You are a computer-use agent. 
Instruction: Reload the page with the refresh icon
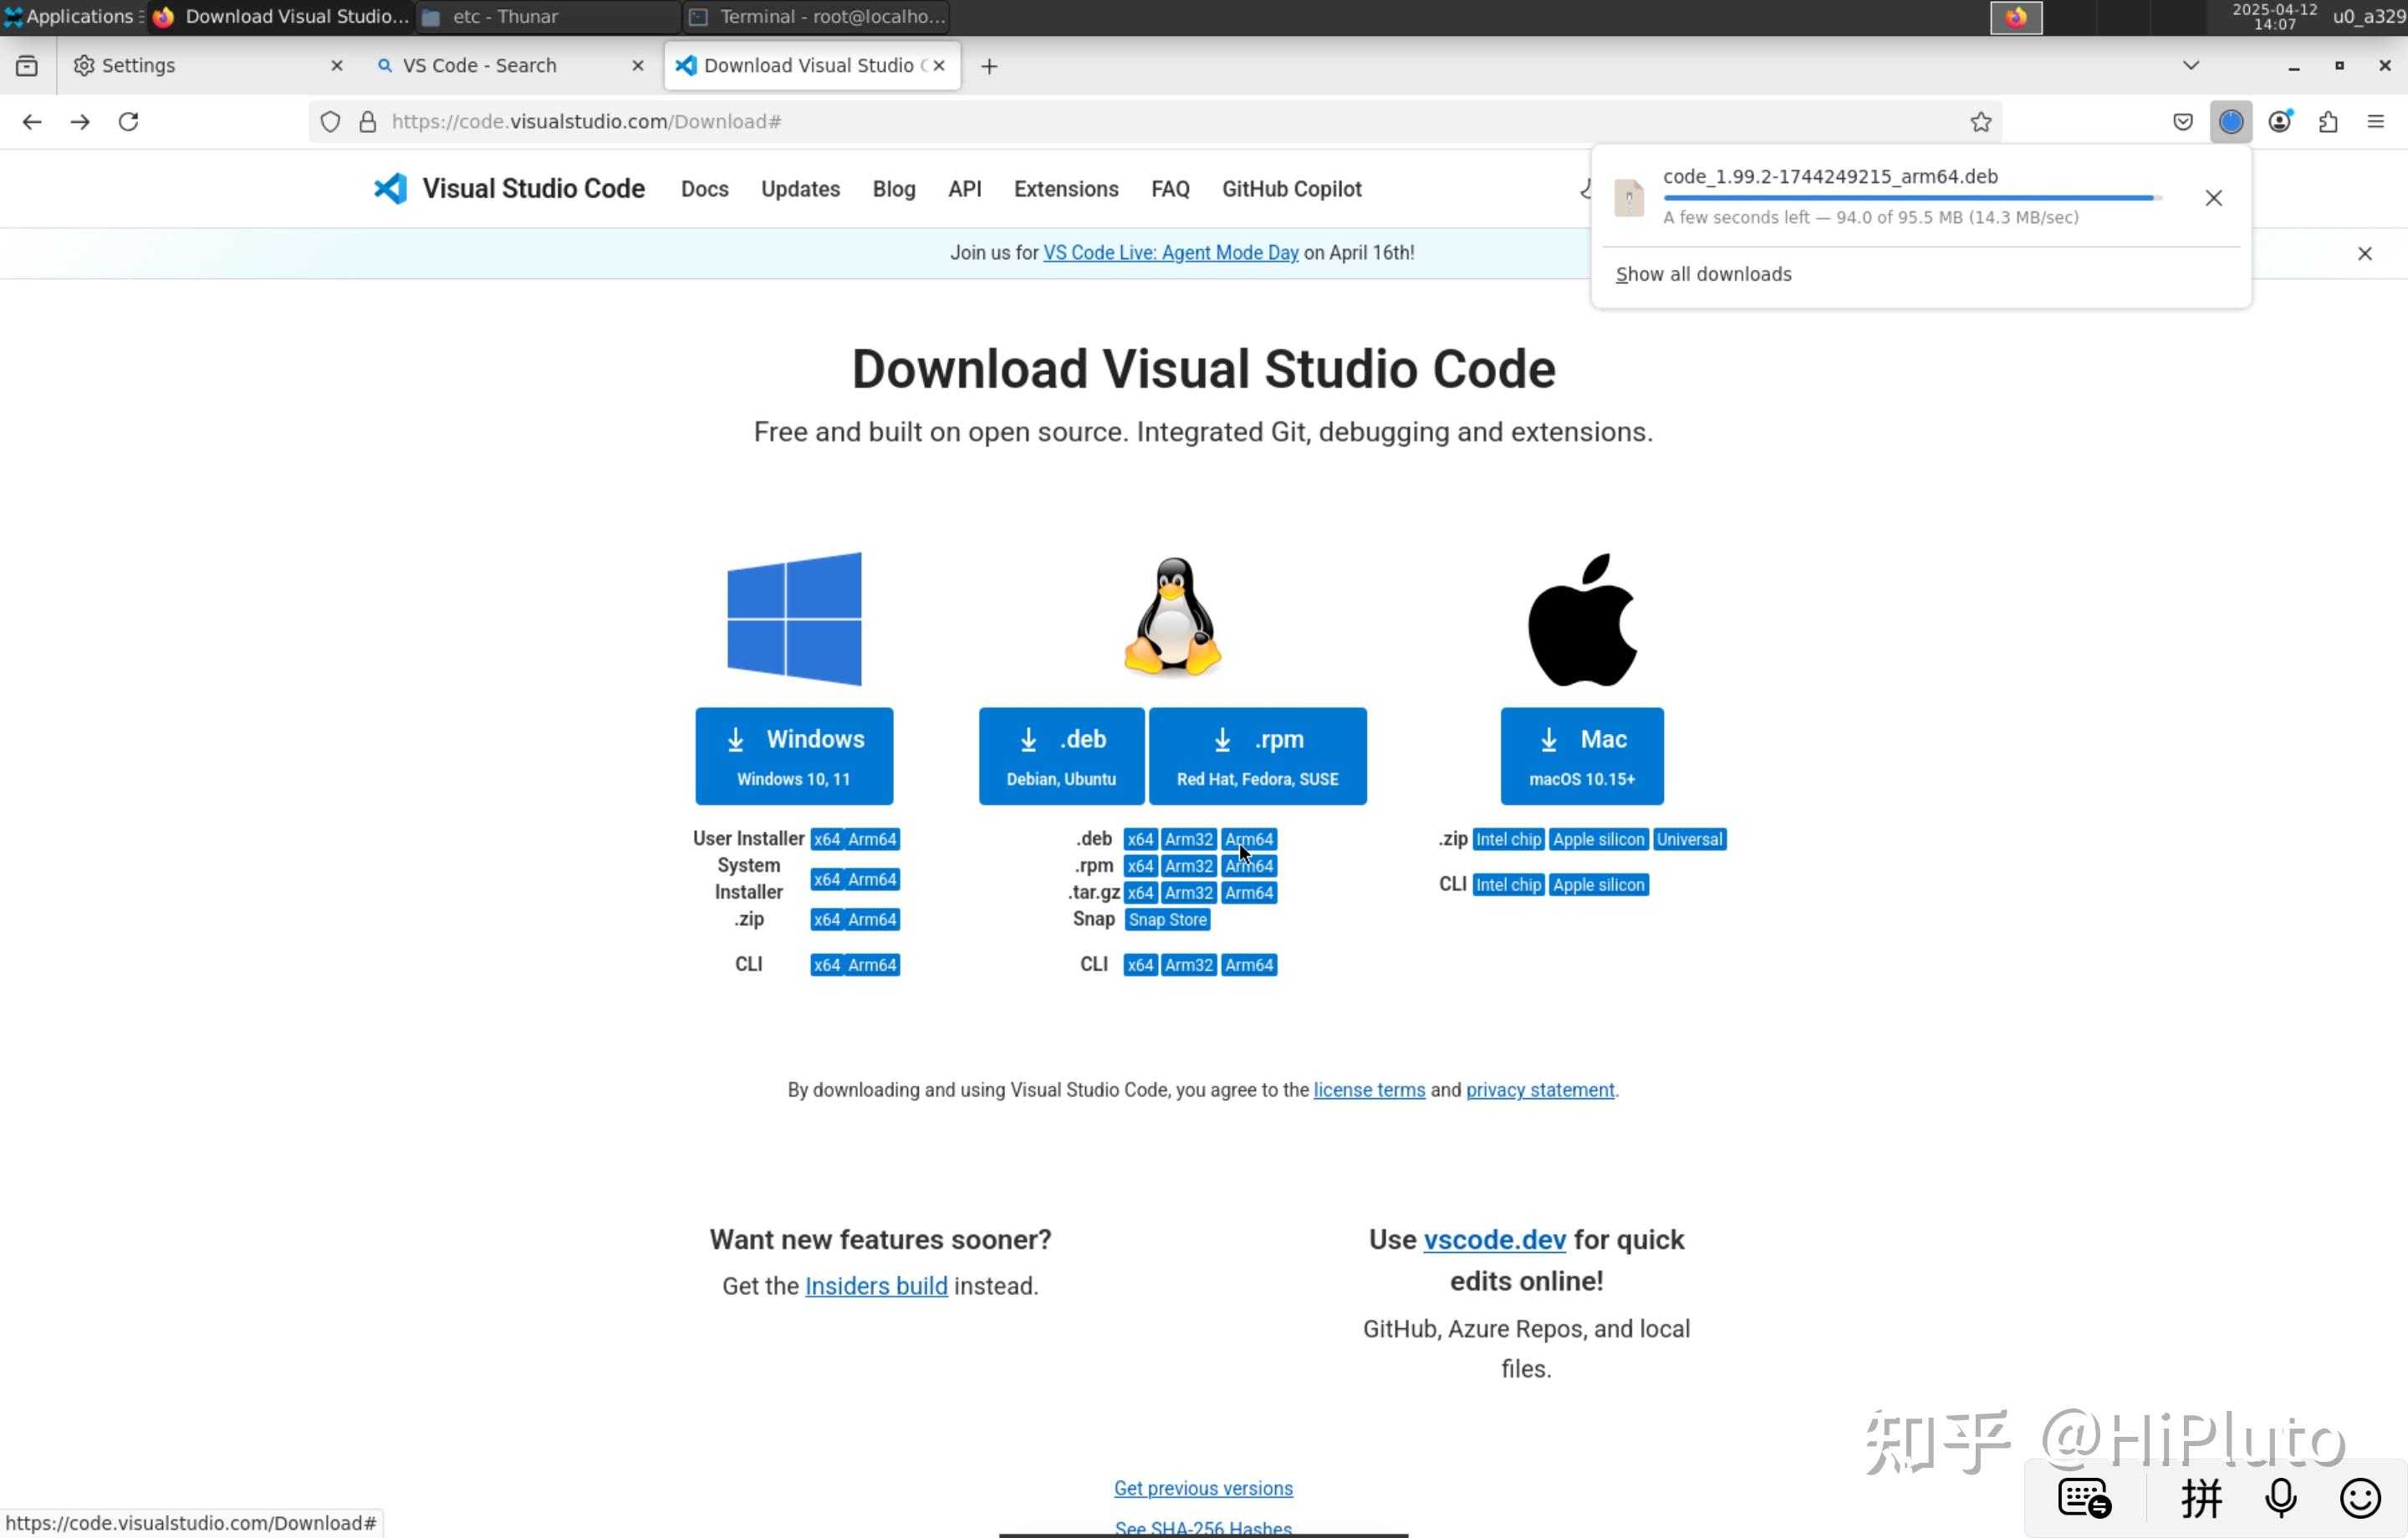[129, 121]
